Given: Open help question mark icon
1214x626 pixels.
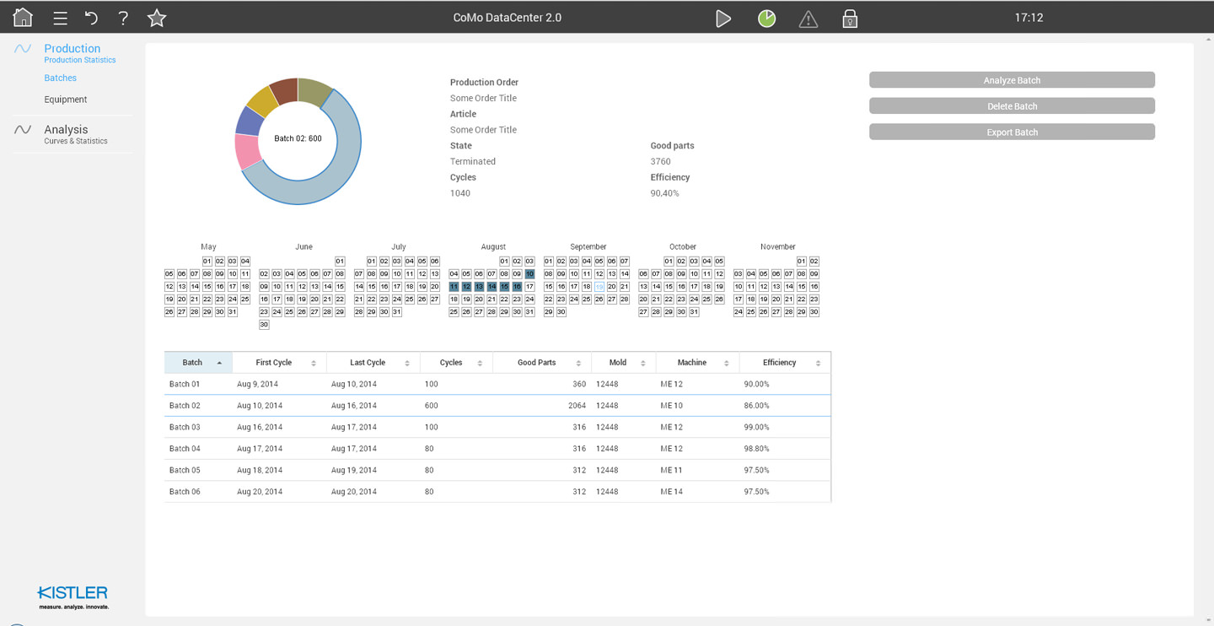Looking at the screenshot, I should pyautogui.click(x=123, y=18).
